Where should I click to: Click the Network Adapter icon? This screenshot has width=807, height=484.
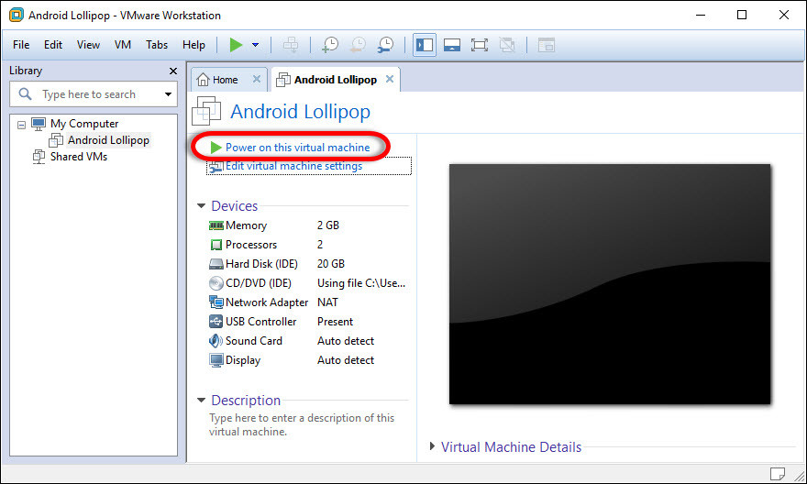pyautogui.click(x=216, y=302)
